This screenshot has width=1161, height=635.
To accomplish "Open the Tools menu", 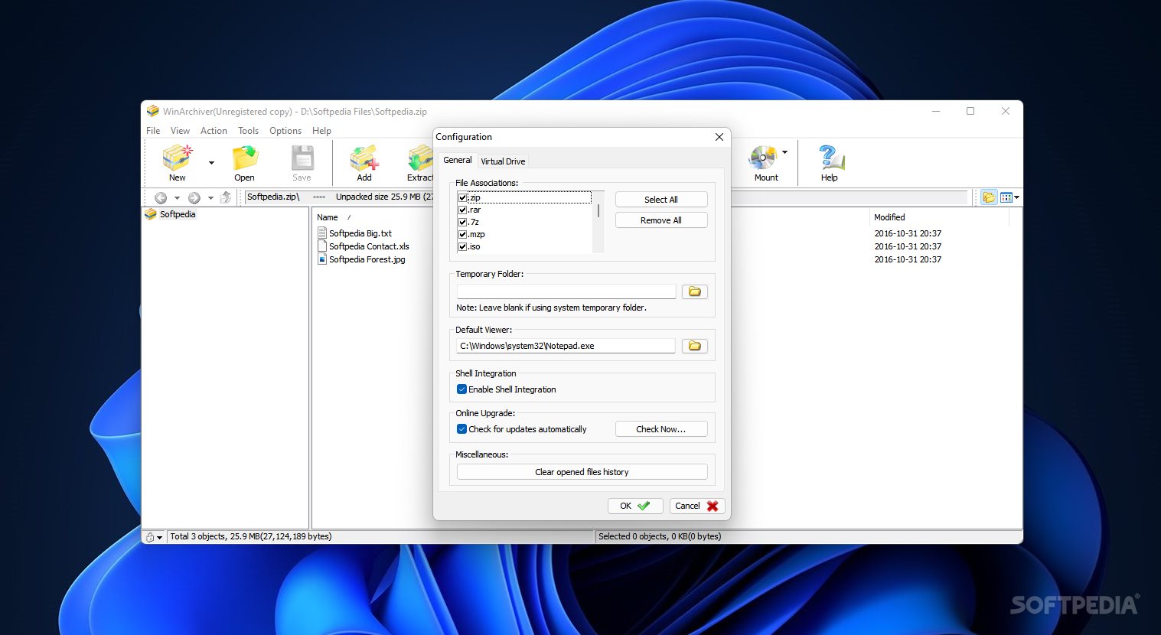I will tap(248, 131).
